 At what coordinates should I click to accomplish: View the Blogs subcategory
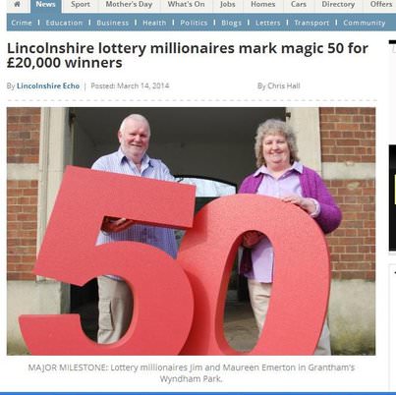[232, 23]
